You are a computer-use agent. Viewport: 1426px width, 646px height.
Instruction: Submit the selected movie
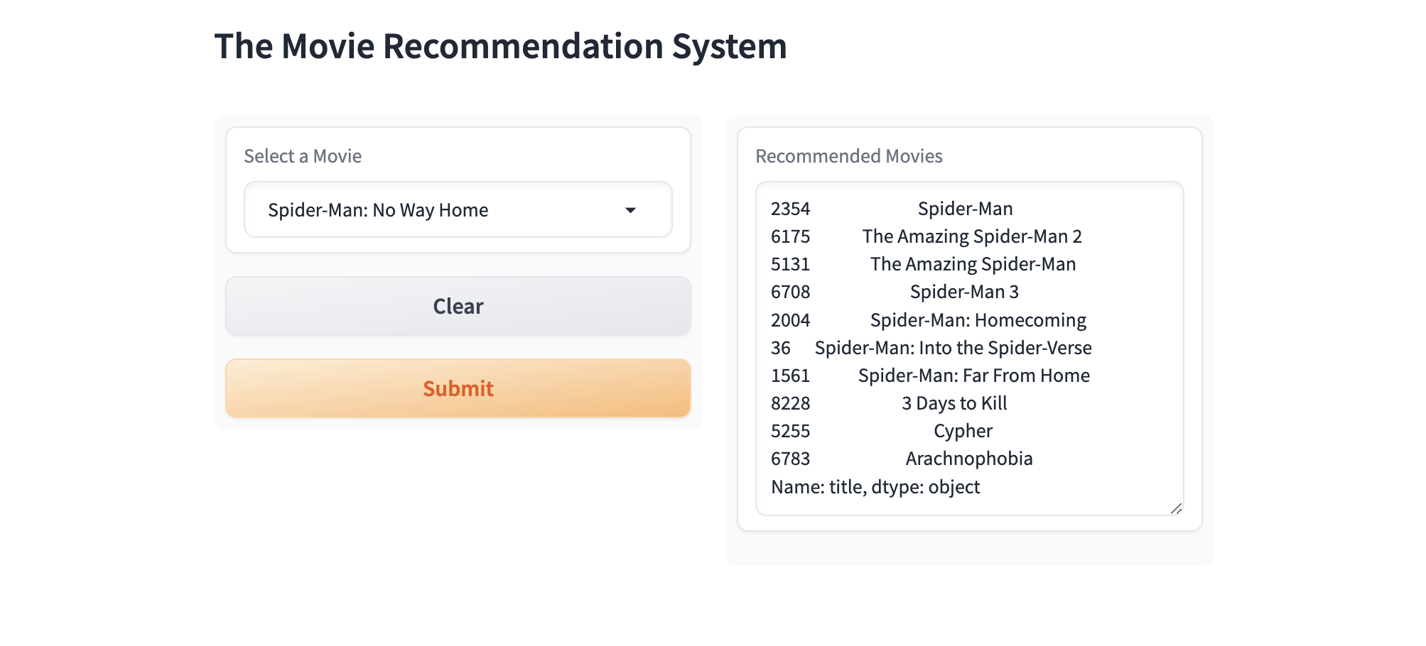tap(458, 388)
